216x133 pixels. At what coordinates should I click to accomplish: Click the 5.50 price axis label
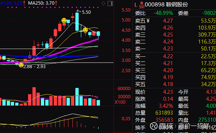(x=126, y=10)
